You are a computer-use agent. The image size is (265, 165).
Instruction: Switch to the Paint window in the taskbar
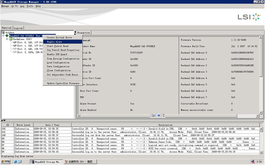pyautogui.click(x=80, y=162)
